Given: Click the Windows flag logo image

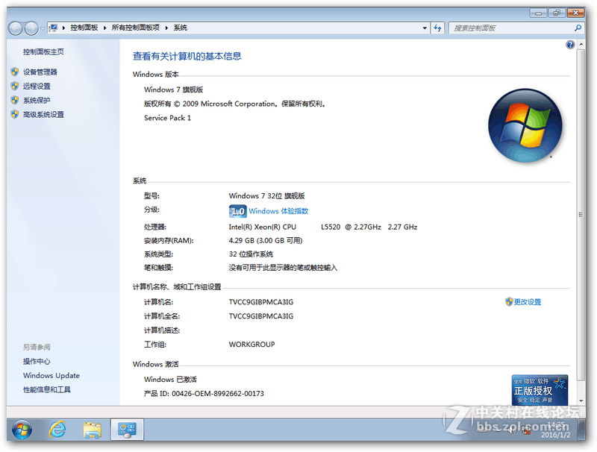Looking at the screenshot, I should tap(525, 125).
